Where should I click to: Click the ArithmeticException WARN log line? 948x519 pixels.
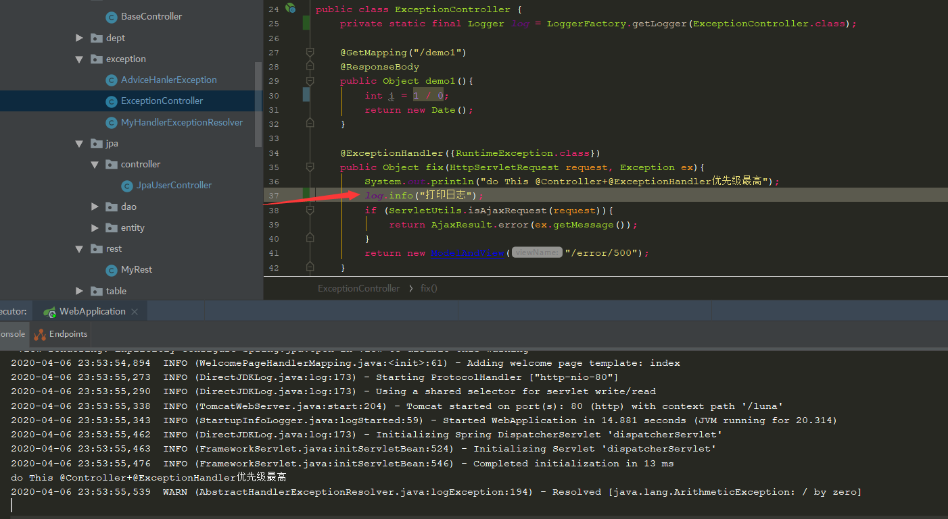[436, 492]
